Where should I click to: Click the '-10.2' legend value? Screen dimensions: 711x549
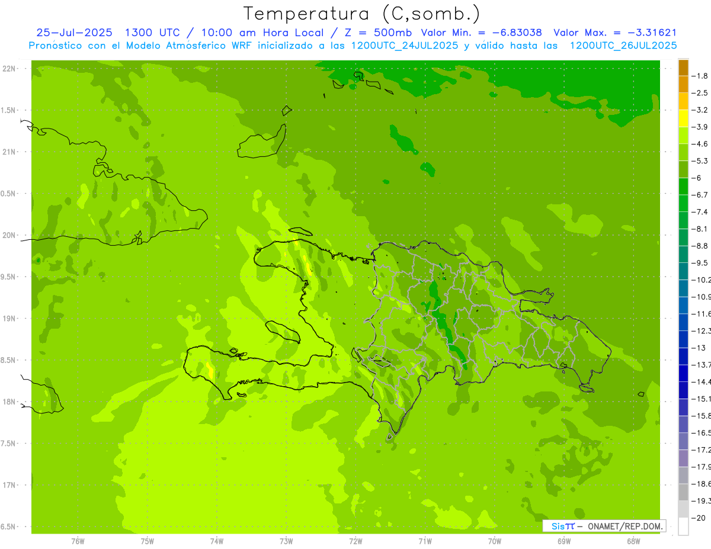[702, 280]
